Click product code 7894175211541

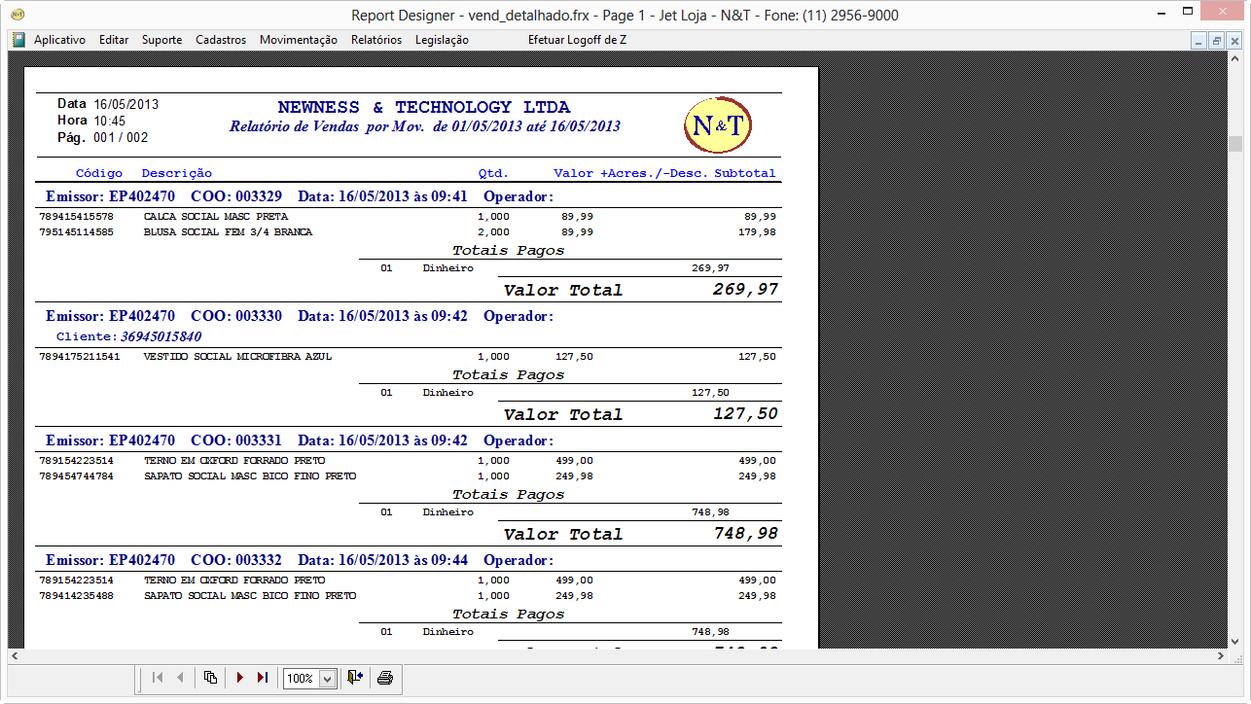pos(80,357)
